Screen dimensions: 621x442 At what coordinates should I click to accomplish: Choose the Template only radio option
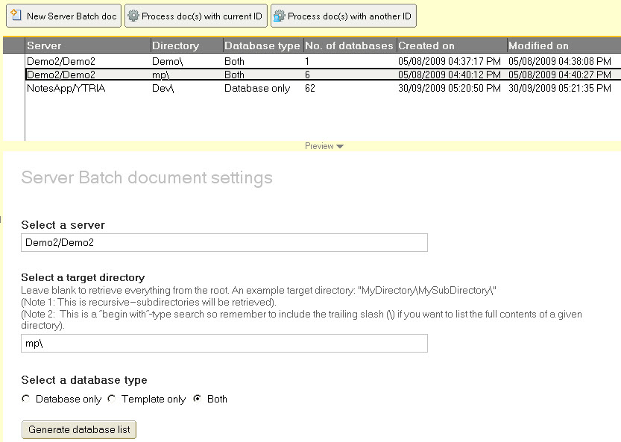click(x=112, y=399)
